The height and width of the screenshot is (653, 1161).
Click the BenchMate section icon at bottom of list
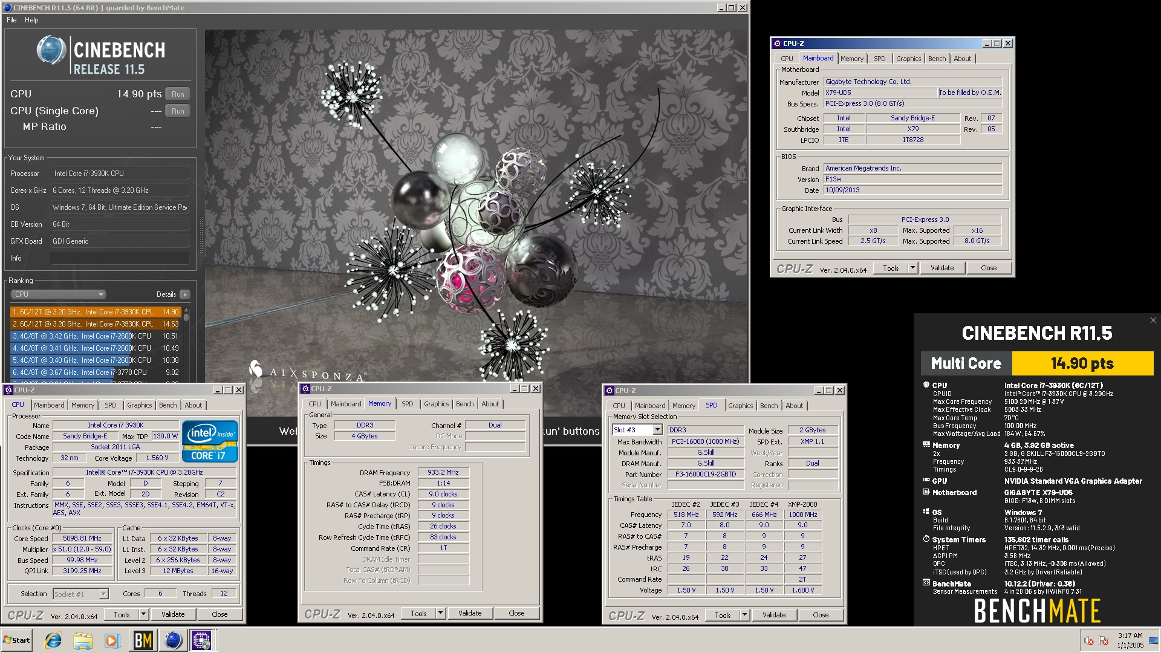tap(926, 583)
